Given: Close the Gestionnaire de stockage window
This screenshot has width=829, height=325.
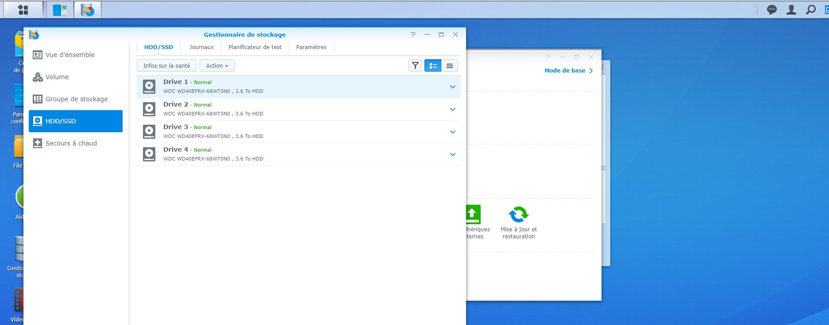Looking at the screenshot, I should tap(455, 34).
